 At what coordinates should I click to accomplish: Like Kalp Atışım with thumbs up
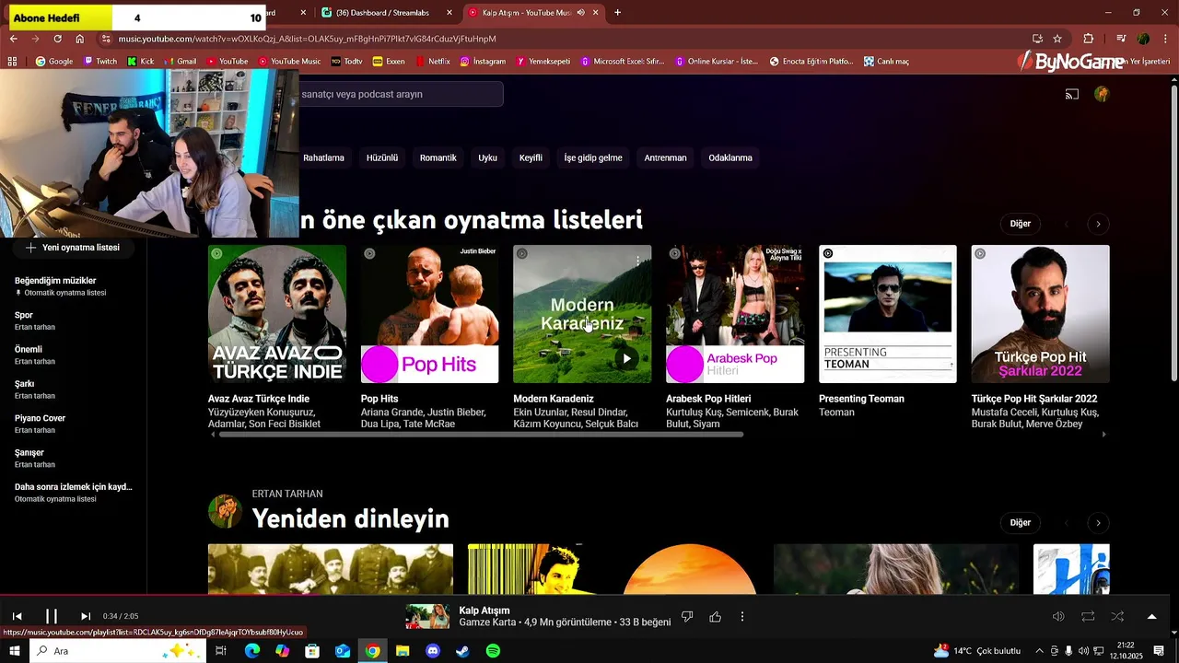click(x=716, y=616)
